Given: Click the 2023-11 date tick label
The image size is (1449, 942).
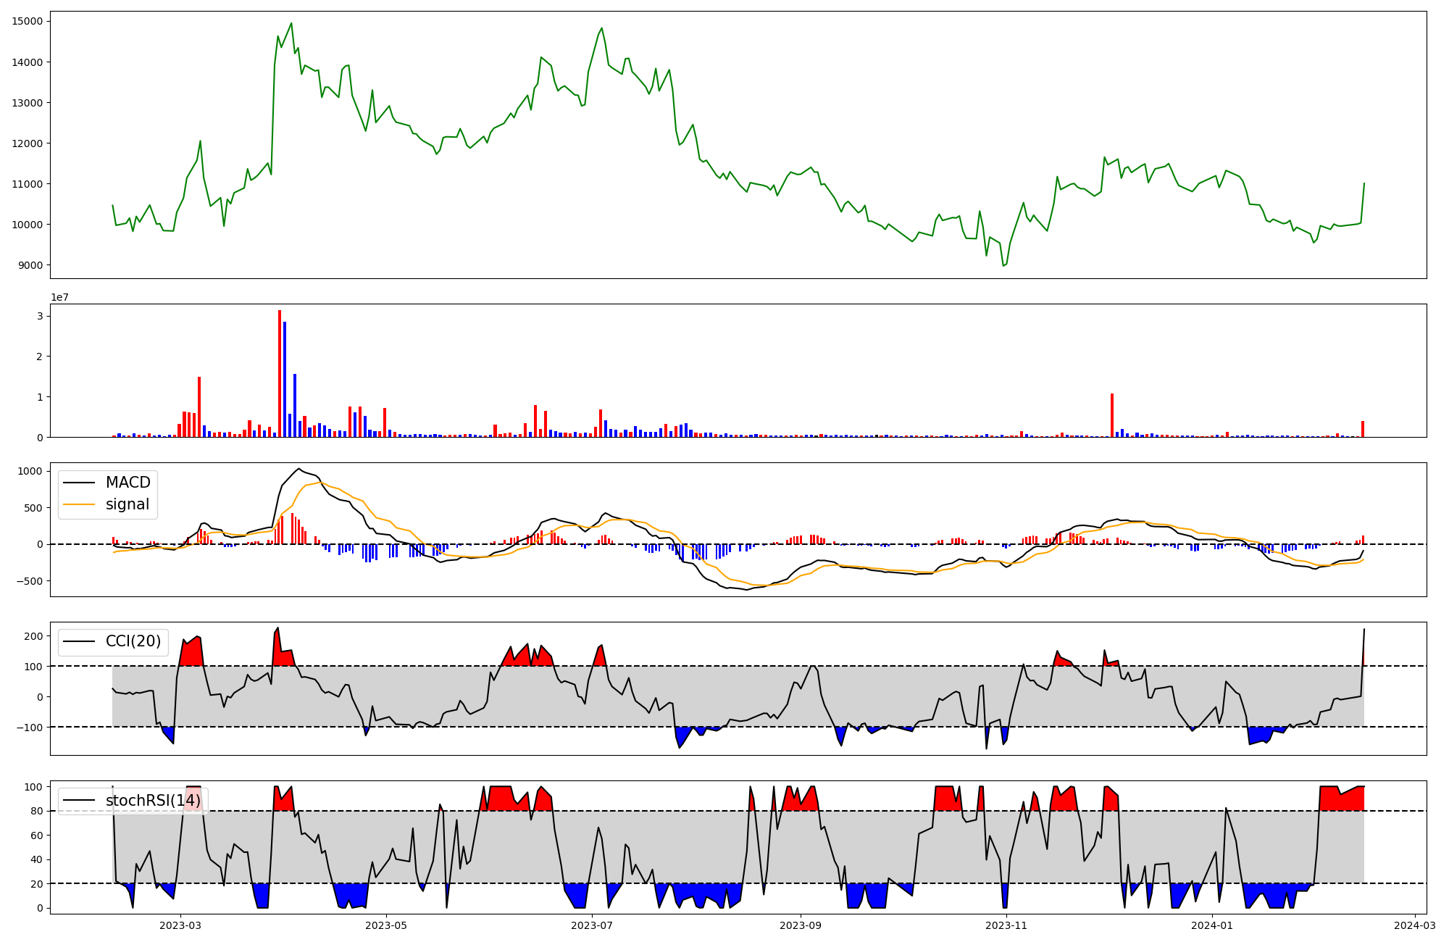Looking at the screenshot, I should point(1006,925).
